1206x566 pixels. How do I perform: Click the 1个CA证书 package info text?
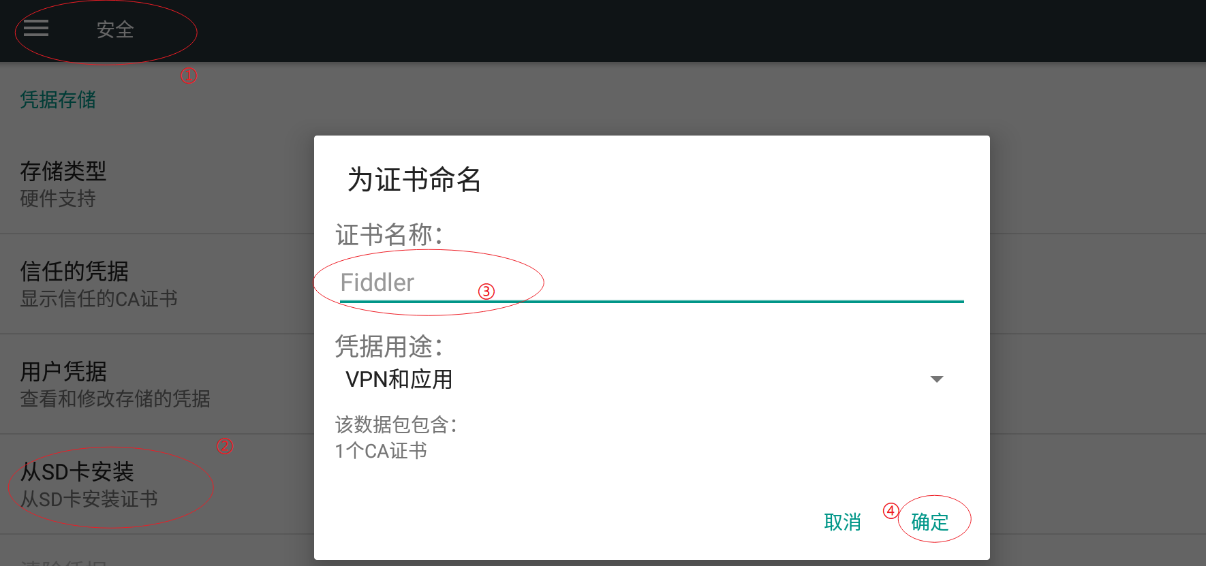pos(381,450)
